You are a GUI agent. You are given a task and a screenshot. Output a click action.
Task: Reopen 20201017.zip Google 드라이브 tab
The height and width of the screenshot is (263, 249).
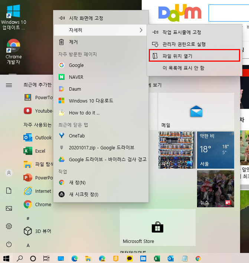click(101, 147)
